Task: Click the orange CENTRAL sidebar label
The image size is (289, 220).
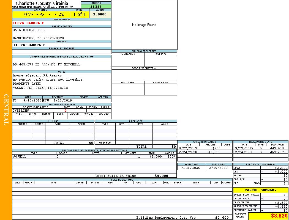Action: (x=6, y=110)
